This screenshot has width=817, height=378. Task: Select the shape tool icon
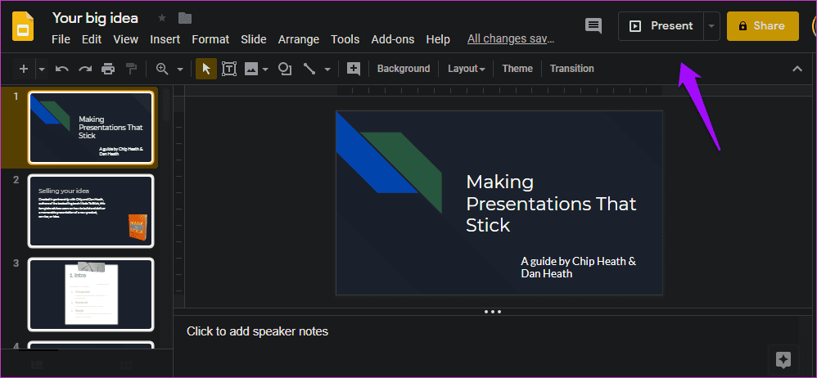click(x=285, y=69)
